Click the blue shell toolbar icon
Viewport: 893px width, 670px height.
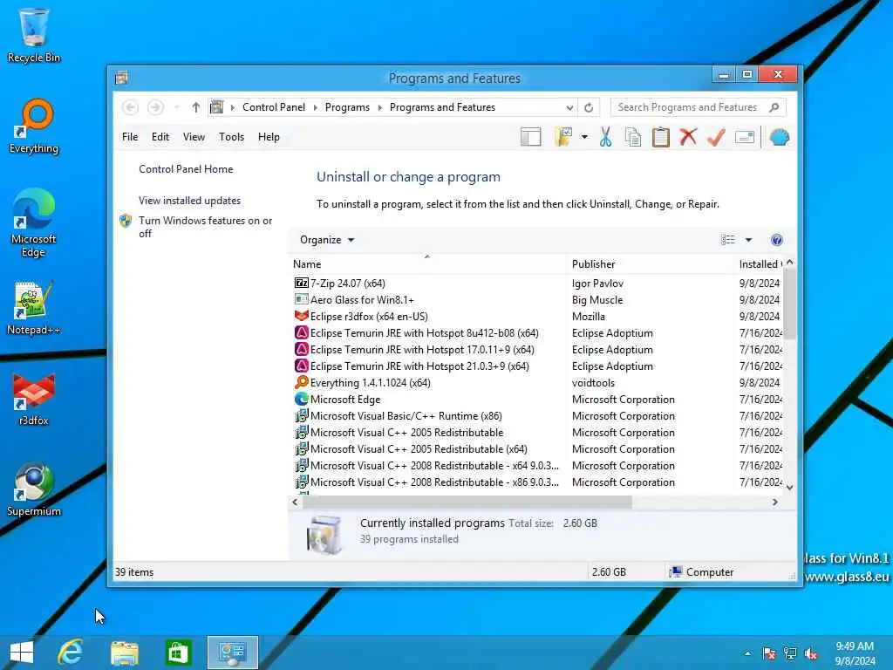tap(779, 137)
